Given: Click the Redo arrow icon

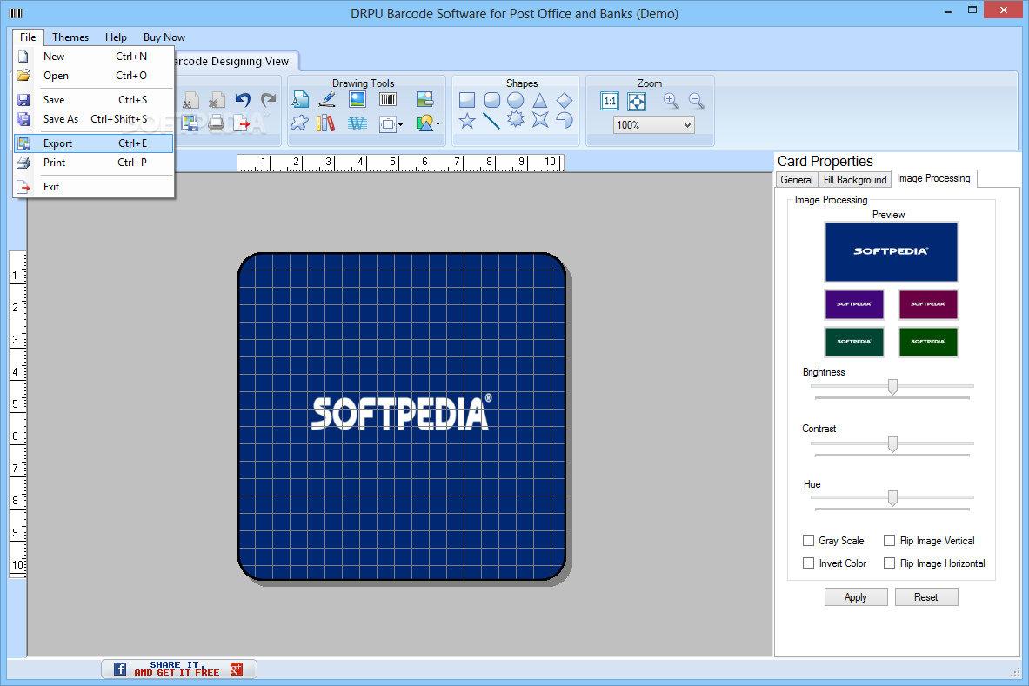Looking at the screenshot, I should point(268,100).
